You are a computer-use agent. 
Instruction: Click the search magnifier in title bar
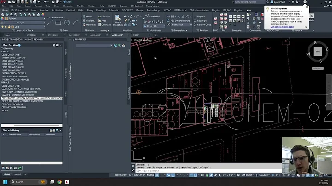click(267, 2)
